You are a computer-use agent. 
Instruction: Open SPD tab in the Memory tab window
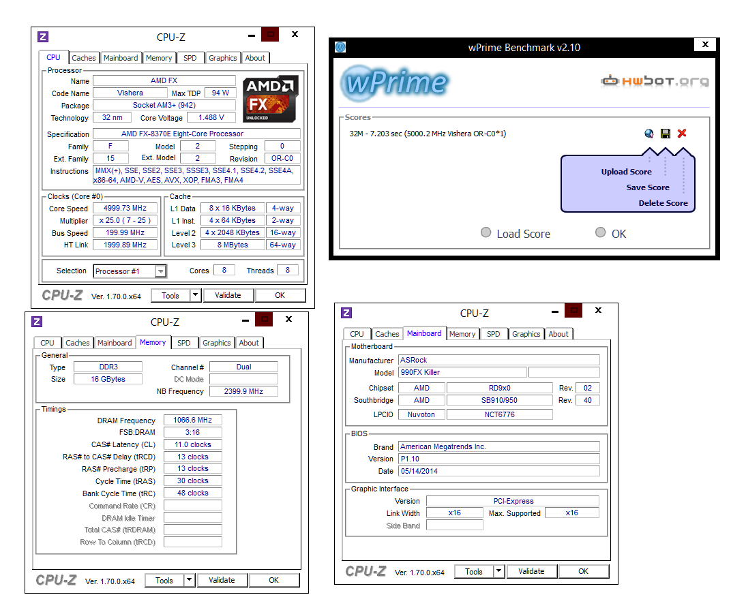tap(184, 343)
